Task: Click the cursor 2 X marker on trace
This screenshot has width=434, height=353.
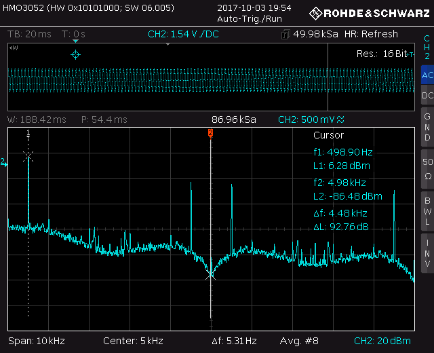Action: [x=211, y=274]
